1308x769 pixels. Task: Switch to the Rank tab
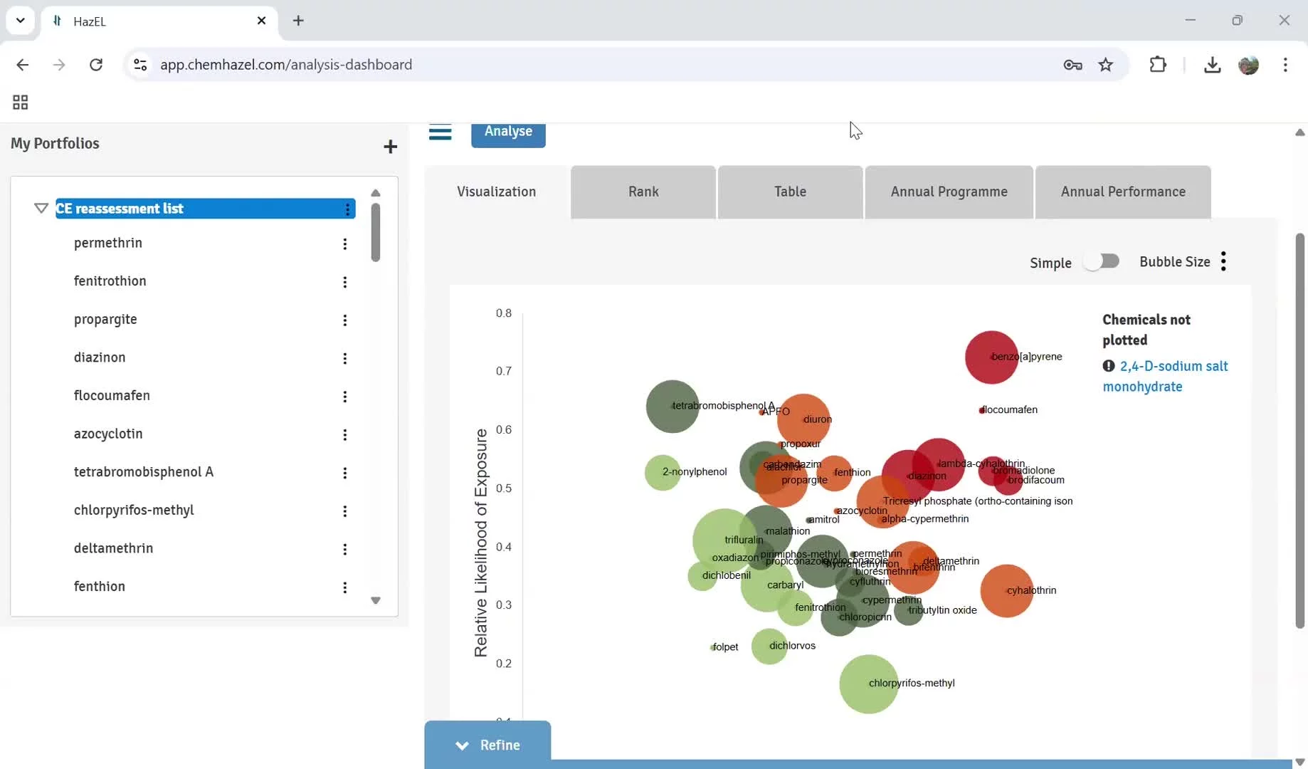[x=643, y=192]
